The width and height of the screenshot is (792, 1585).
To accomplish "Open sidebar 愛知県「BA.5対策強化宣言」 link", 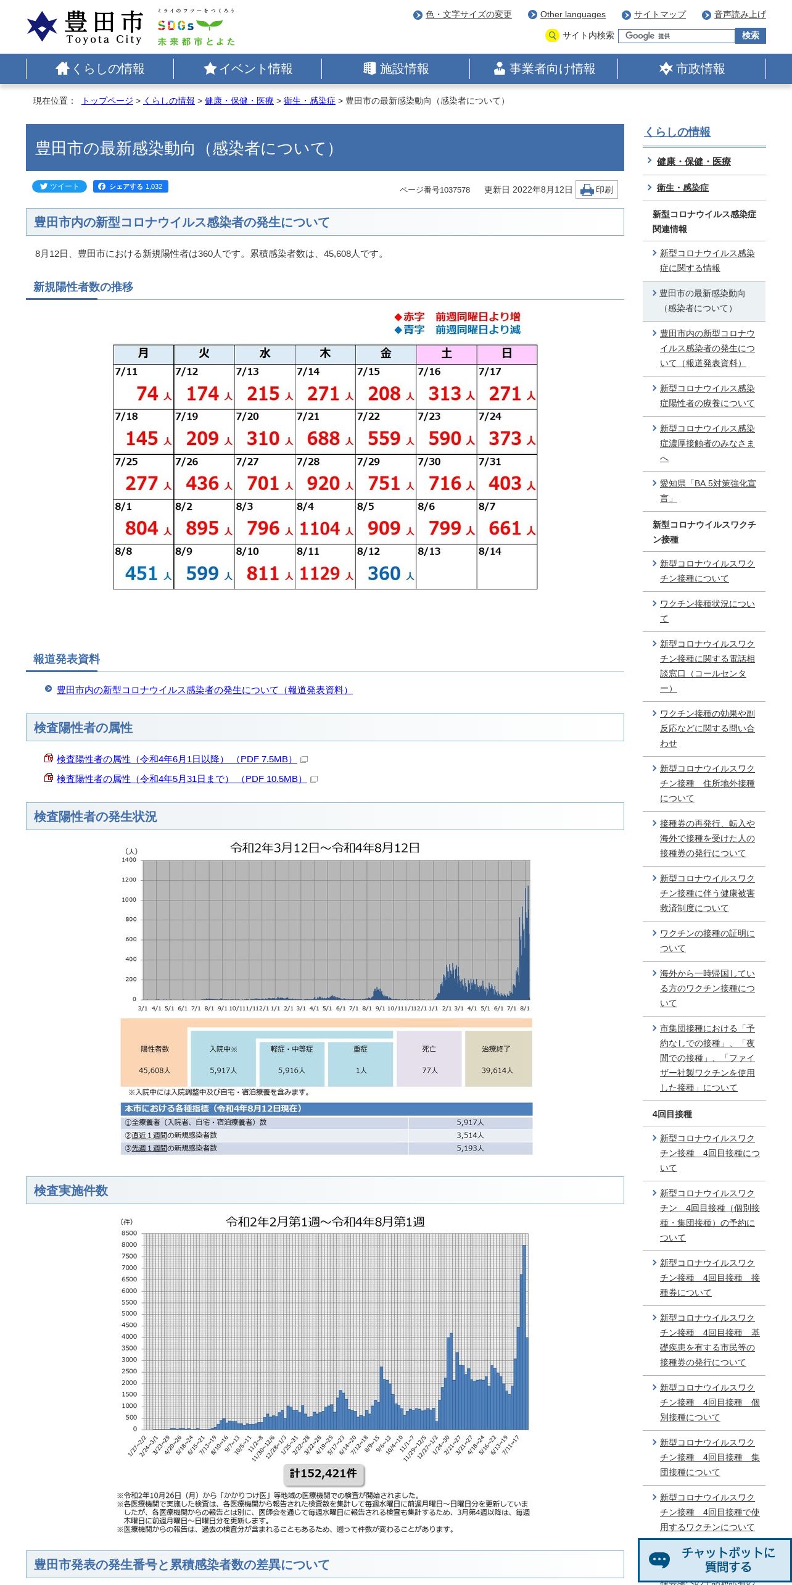I will click(x=707, y=491).
